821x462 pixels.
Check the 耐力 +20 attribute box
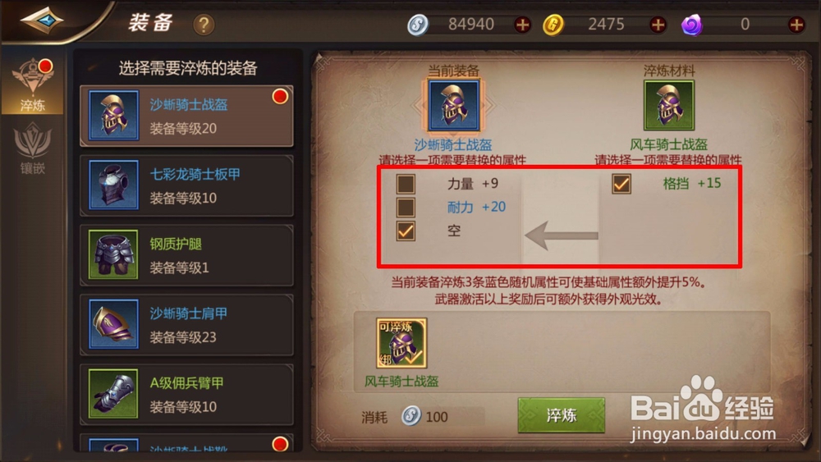pyautogui.click(x=406, y=207)
